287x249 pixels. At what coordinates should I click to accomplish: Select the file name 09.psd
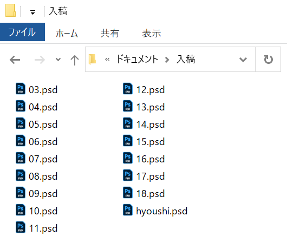(x=43, y=194)
